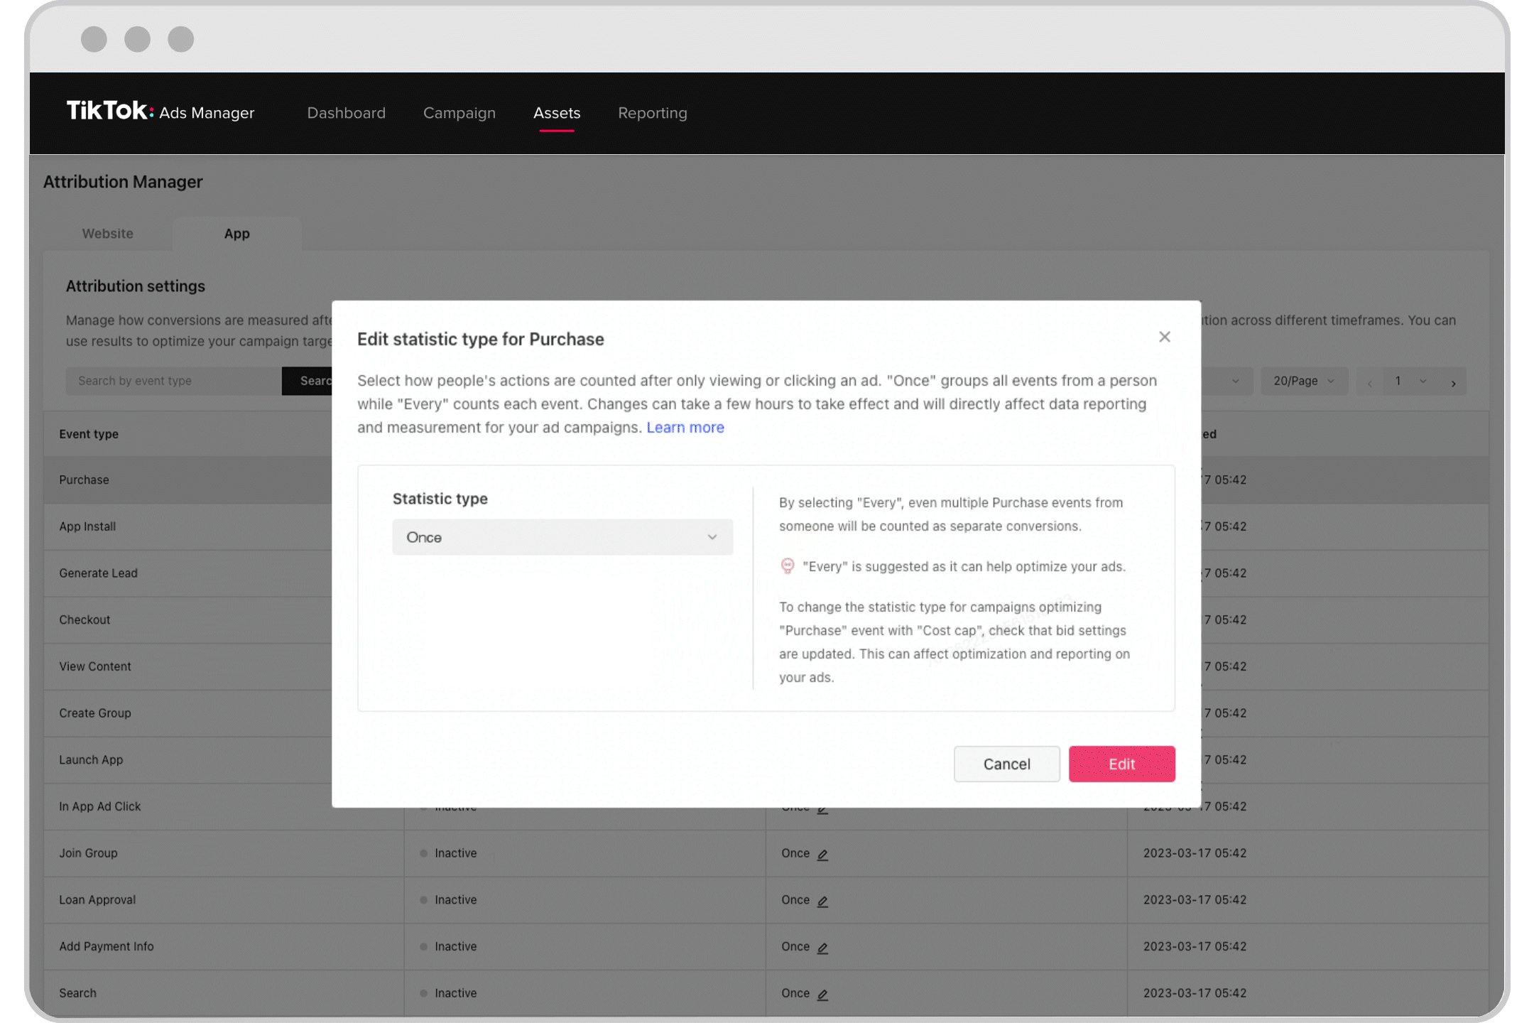The image size is (1534, 1023).
Task: Open the Reporting menu
Action: (653, 113)
